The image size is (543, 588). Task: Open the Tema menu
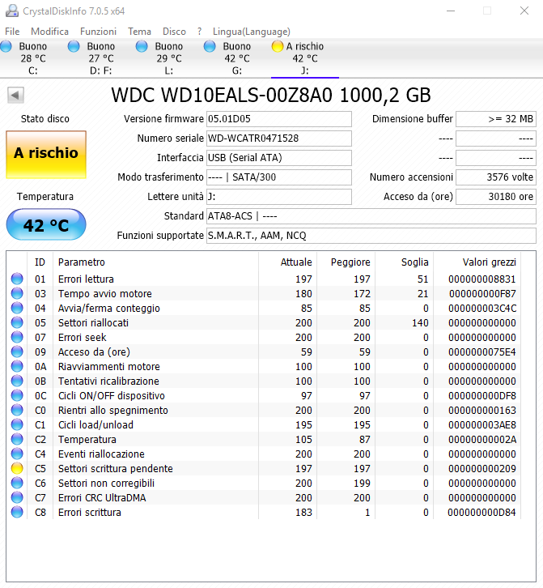[139, 32]
